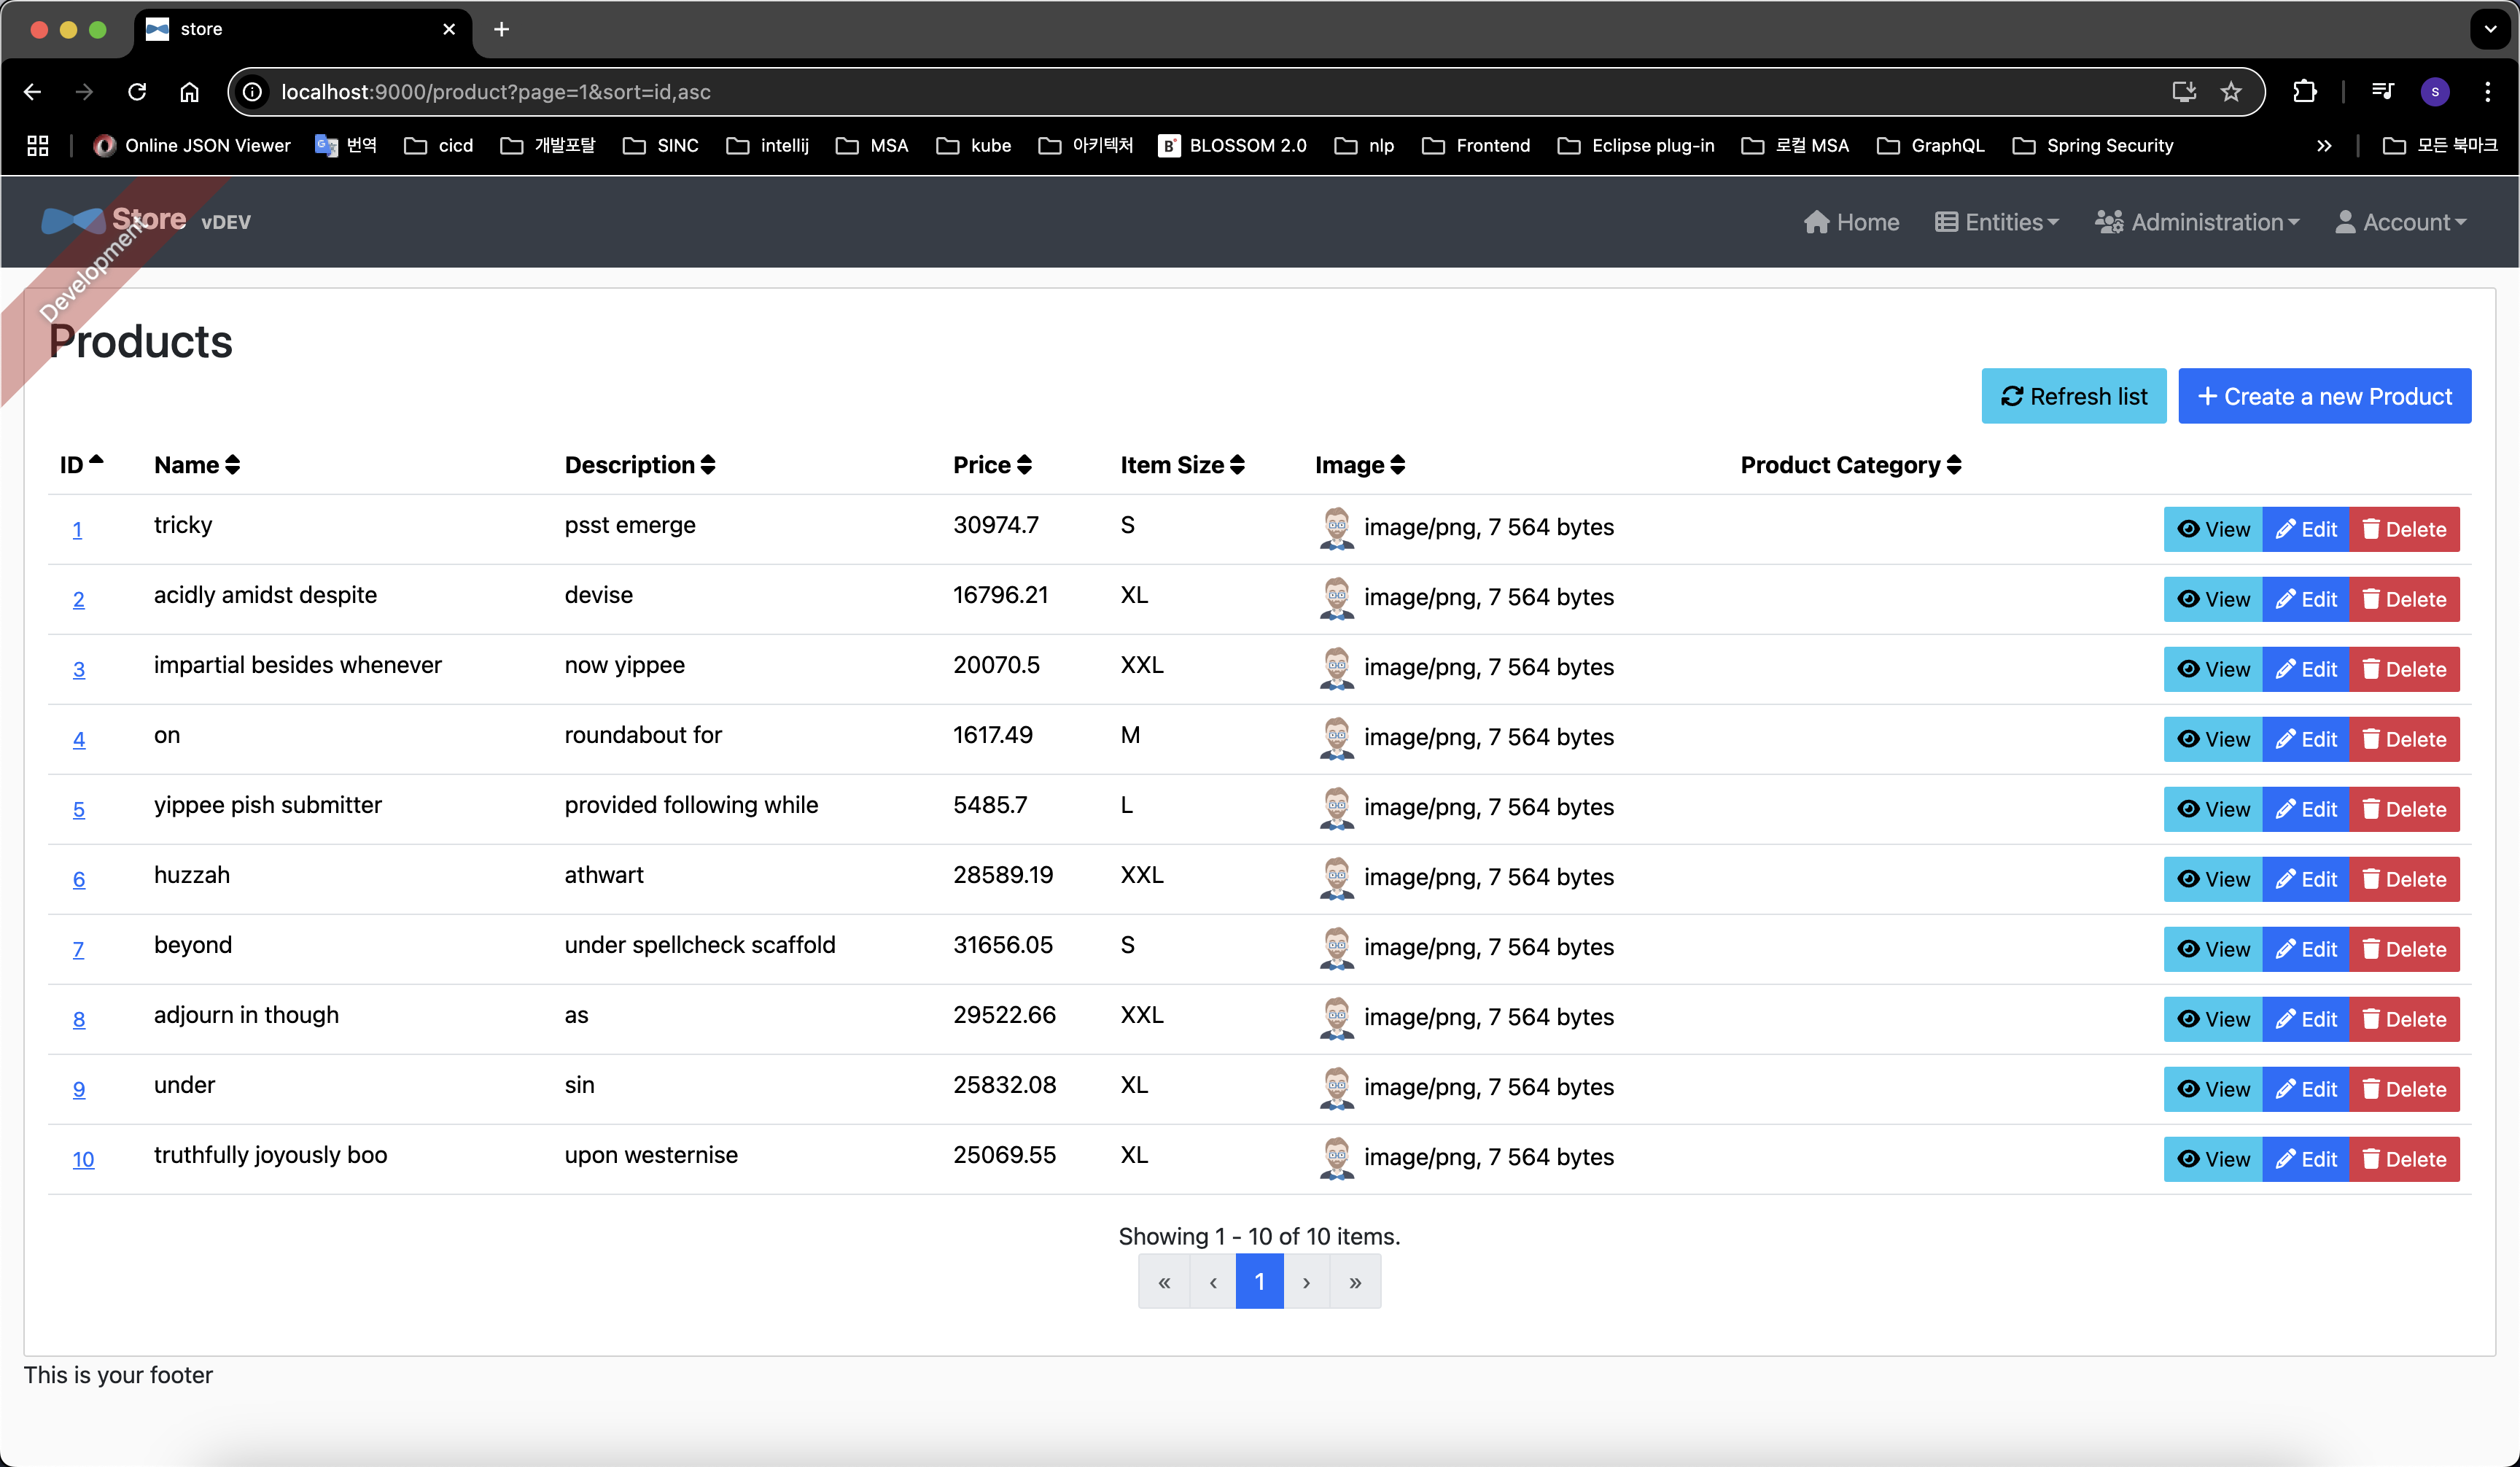Delete the product named huzzah
This screenshot has height=1467, width=2520.
click(x=2403, y=879)
